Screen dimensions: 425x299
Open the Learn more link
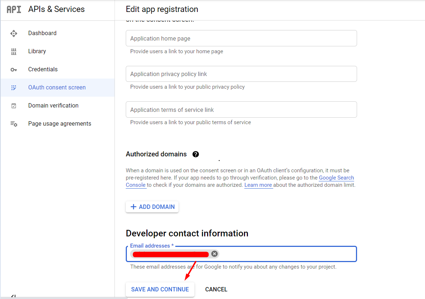[x=258, y=185]
